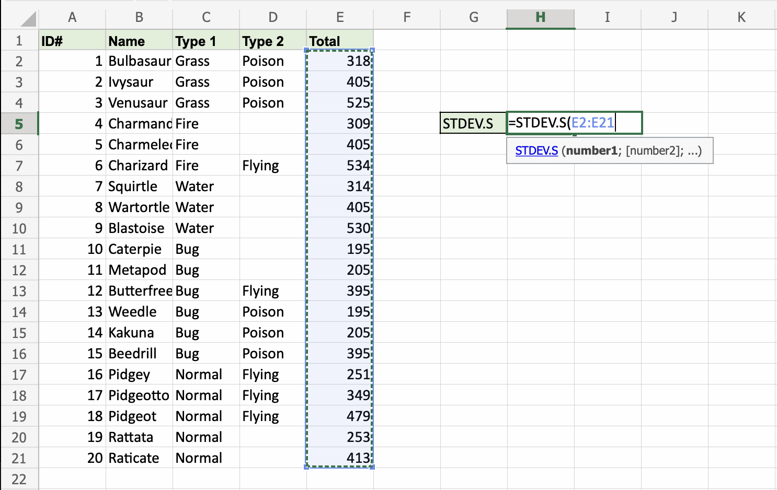Click the Select All corner triangle
This screenshot has width=777, height=490.
click(x=28, y=19)
